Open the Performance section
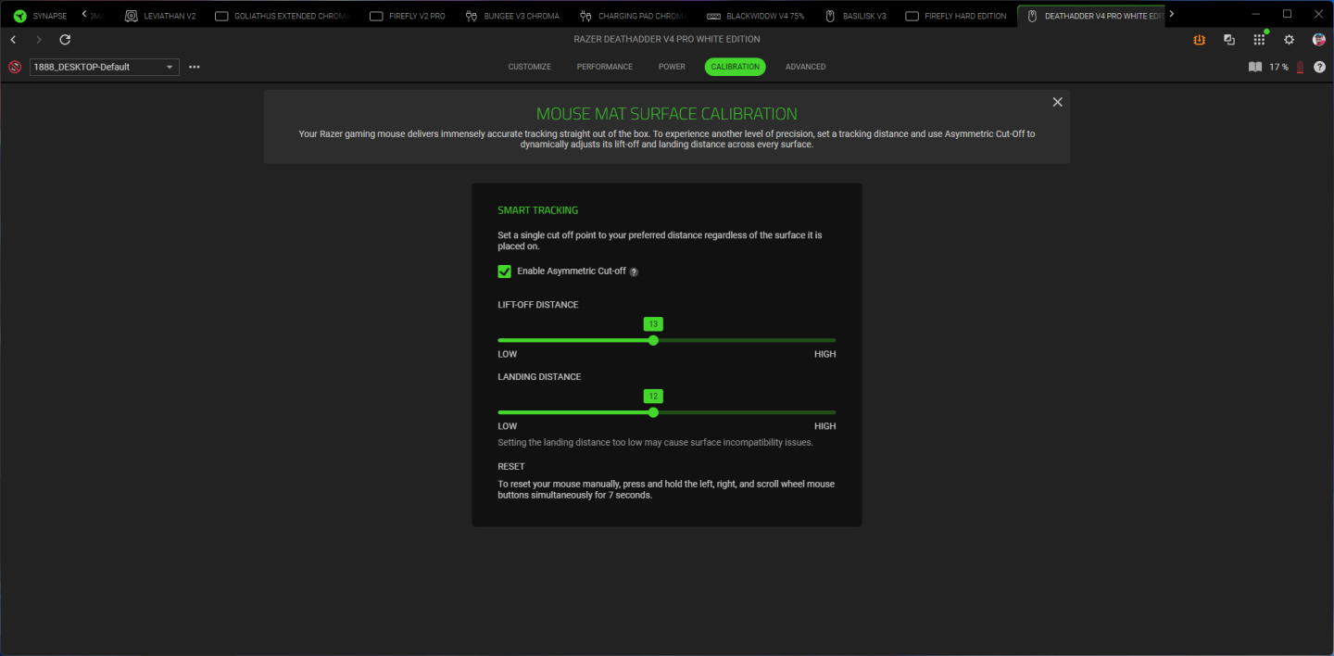The height and width of the screenshot is (656, 1334). tap(605, 67)
